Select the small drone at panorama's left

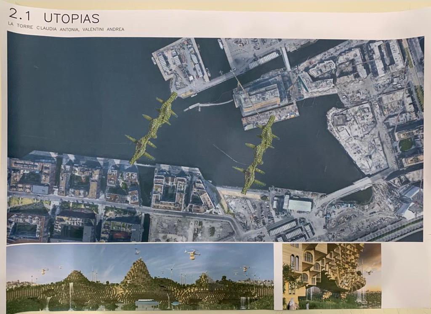(x=43, y=271)
